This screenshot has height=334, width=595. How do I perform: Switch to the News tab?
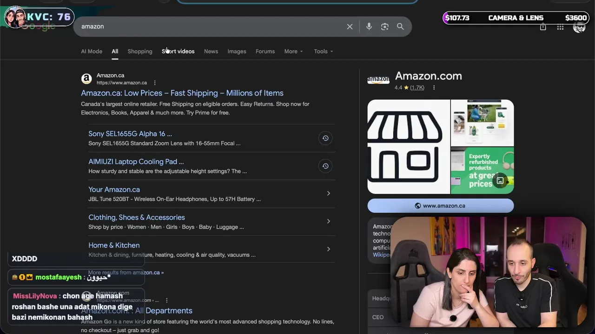[211, 51]
